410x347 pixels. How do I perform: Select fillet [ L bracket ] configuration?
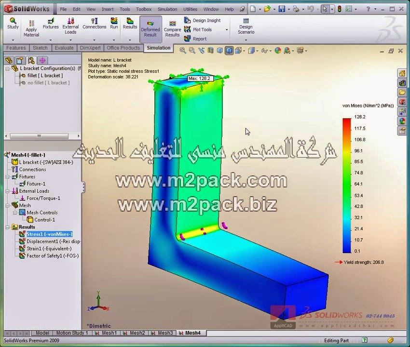click(x=45, y=76)
